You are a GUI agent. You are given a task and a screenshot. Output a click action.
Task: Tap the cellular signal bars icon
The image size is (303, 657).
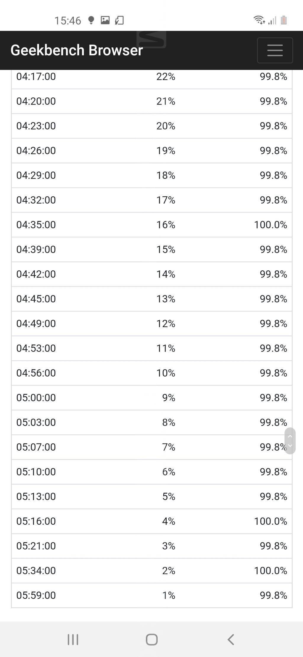(x=272, y=20)
